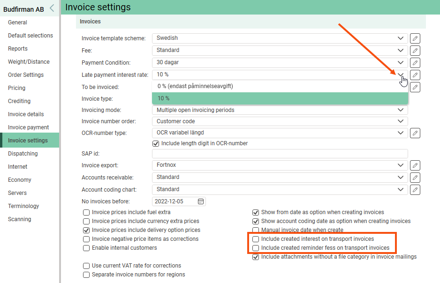This screenshot has height=283, width=440.
Task: Open the Payment Condition edit pencil icon
Action: click(x=415, y=63)
